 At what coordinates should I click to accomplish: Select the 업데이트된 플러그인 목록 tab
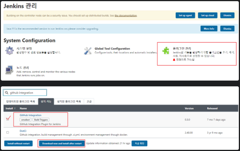click(x=20, y=101)
